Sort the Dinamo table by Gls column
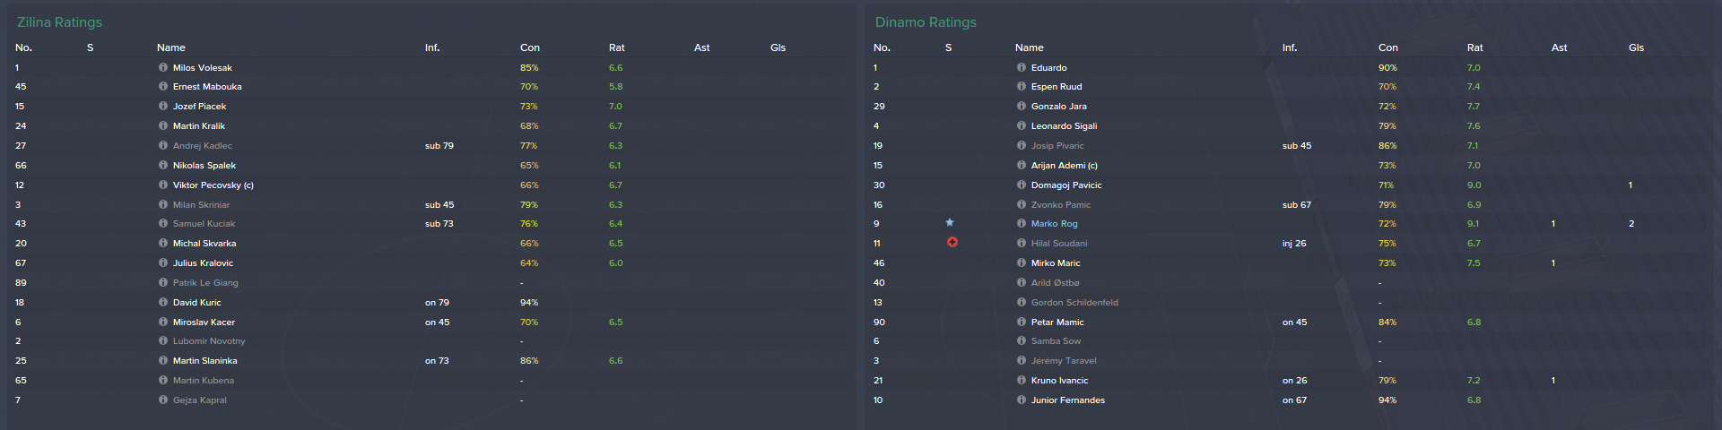The height and width of the screenshot is (430, 1722). [1636, 47]
